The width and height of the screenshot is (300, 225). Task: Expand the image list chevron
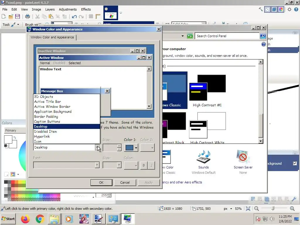point(121,13)
